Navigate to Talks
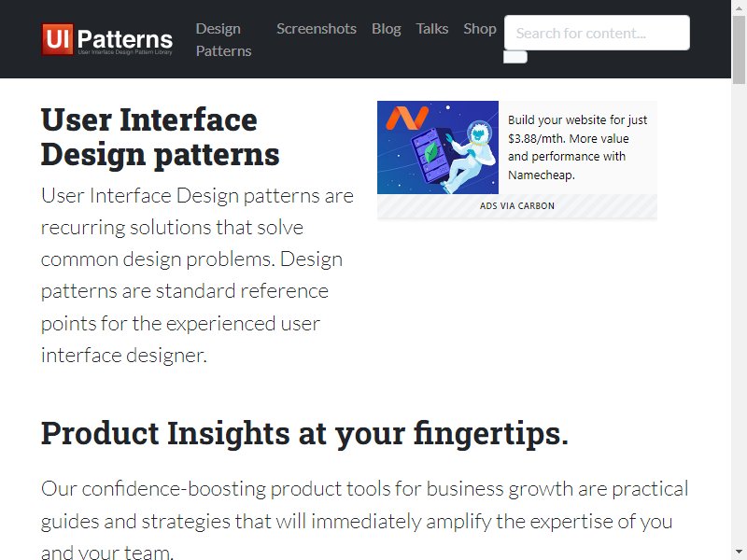 click(432, 29)
